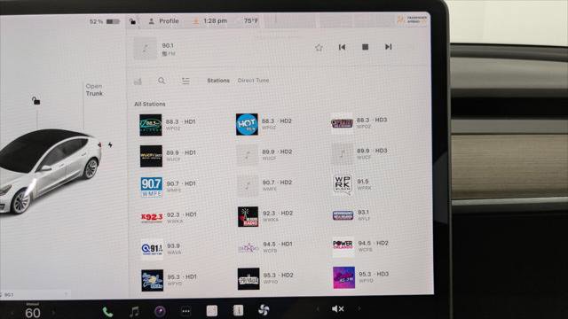The height and width of the screenshot is (319, 568).
Task: Tune to 92.3 HD2 WWKA
Action: [265, 216]
